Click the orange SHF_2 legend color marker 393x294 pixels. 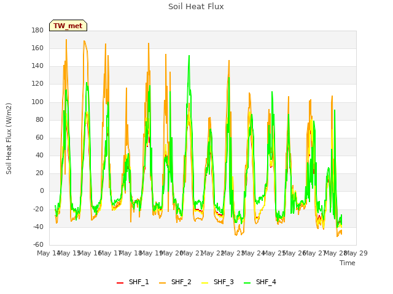pos(162,283)
